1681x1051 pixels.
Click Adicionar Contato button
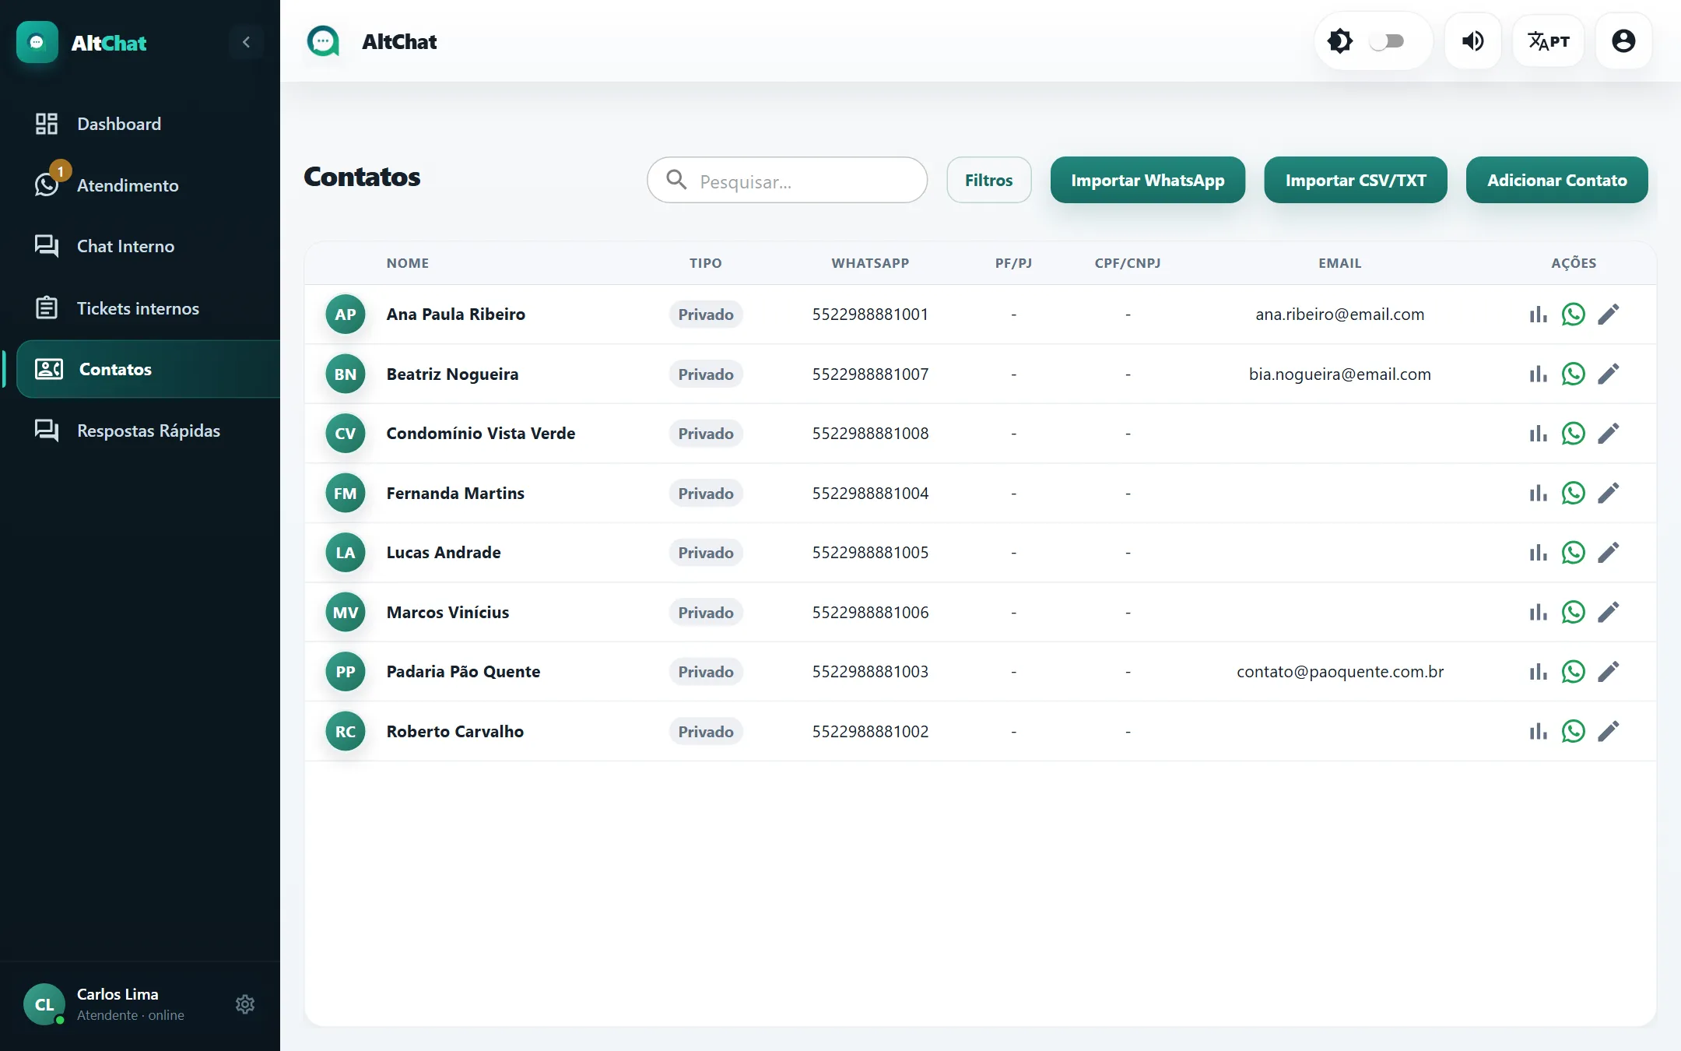click(x=1556, y=180)
